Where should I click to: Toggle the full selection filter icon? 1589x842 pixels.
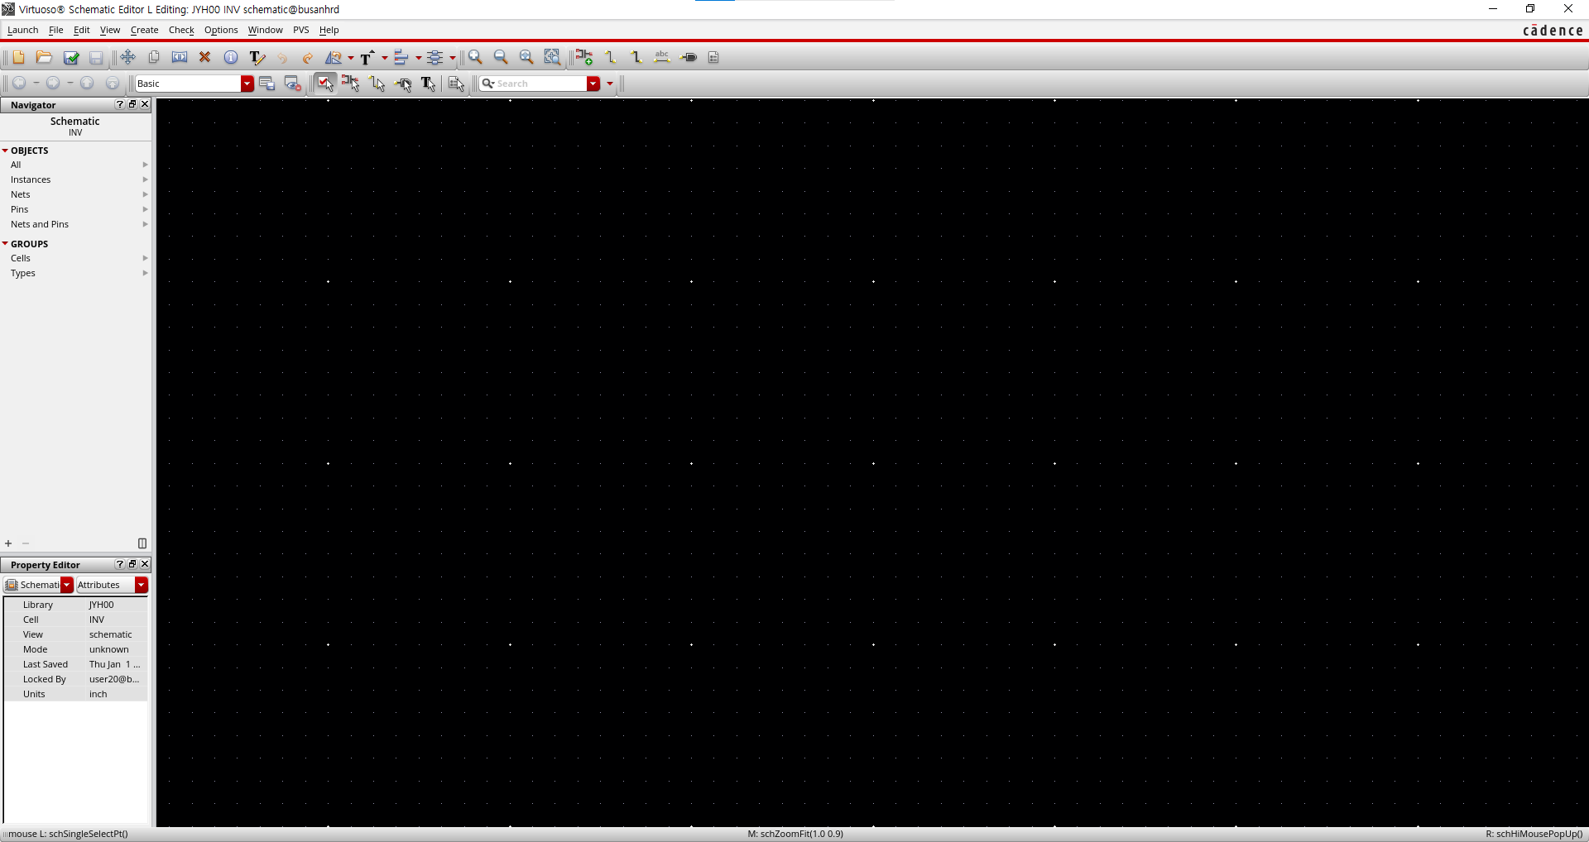point(325,84)
